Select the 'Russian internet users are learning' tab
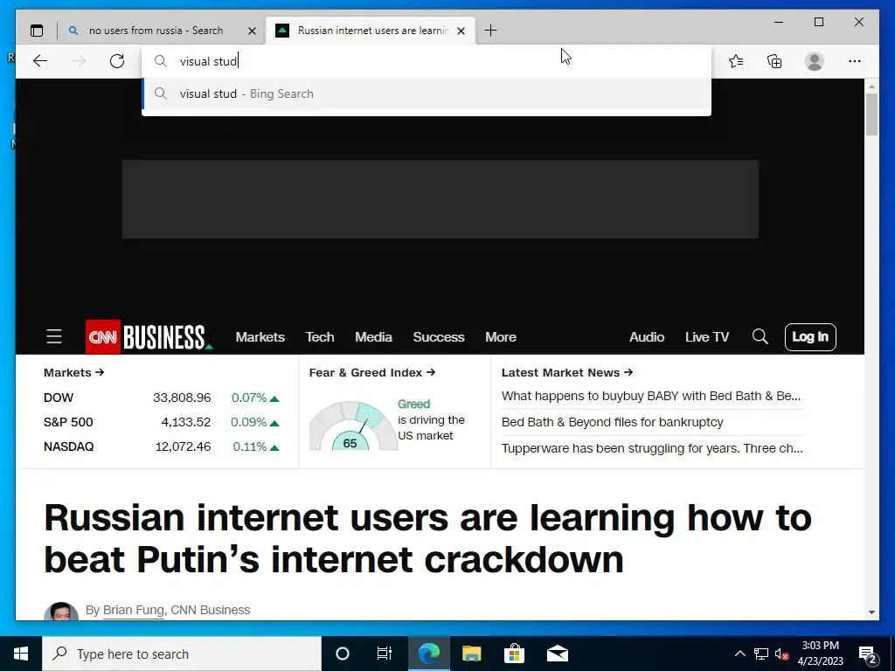This screenshot has width=895, height=671. point(372,31)
